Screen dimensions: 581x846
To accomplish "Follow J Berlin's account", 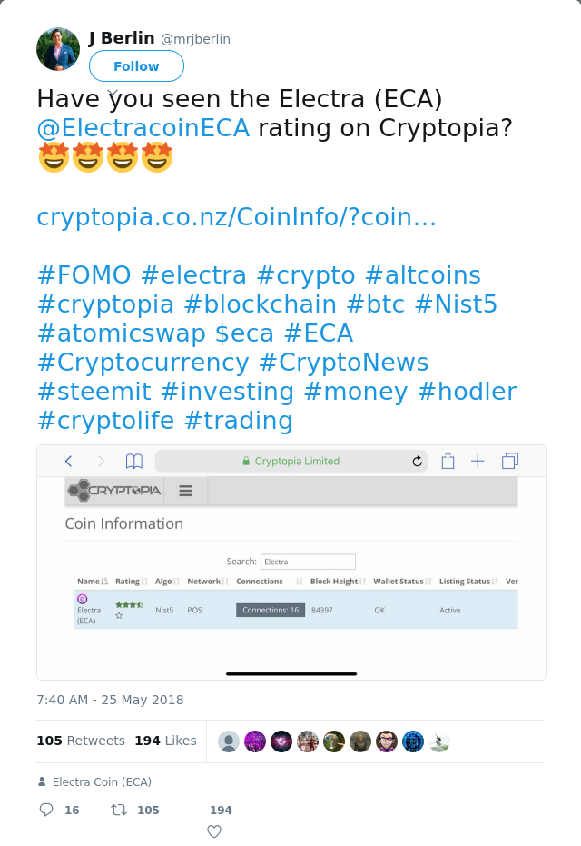I will click(x=136, y=65).
